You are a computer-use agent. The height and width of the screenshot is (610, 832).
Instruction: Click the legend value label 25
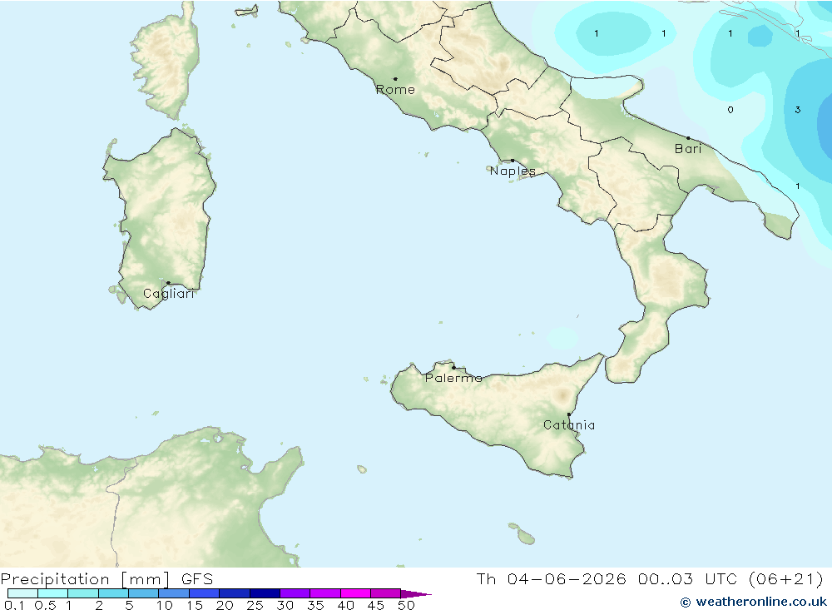pos(255,605)
